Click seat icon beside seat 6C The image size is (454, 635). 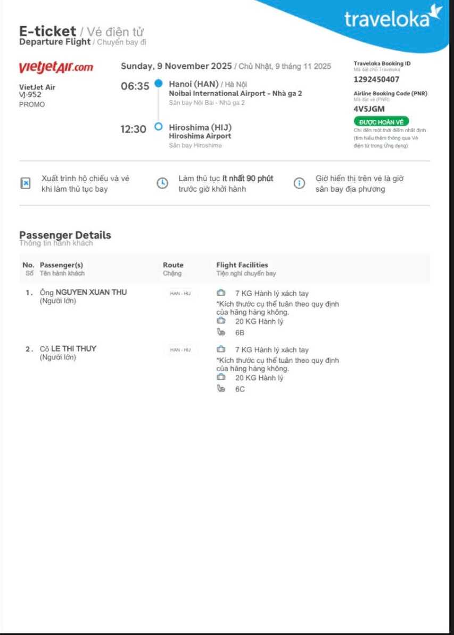221,389
